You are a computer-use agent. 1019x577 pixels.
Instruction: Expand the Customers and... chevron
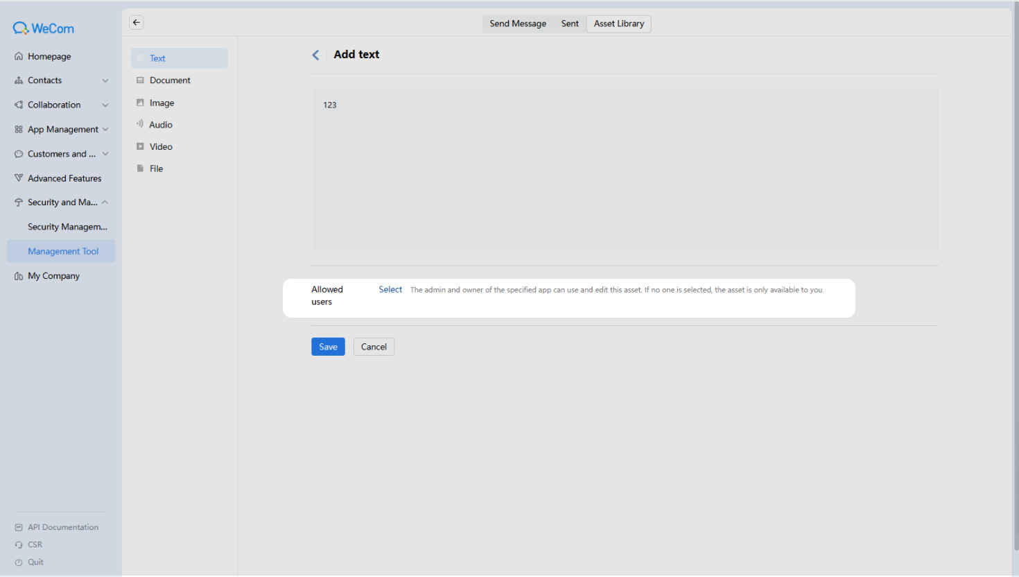point(105,154)
